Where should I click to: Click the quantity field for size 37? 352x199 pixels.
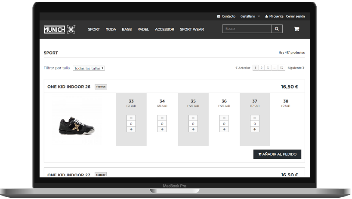click(x=255, y=124)
